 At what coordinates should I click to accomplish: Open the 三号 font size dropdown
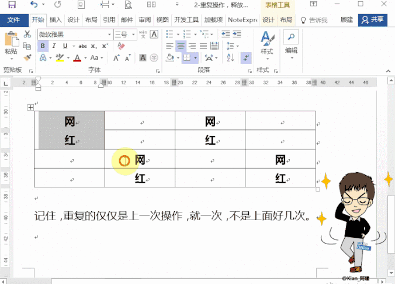point(133,35)
